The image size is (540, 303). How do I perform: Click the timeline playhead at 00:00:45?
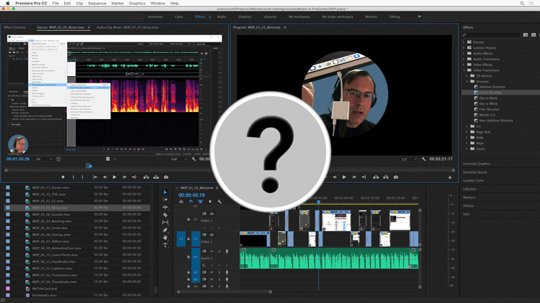(318, 202)
